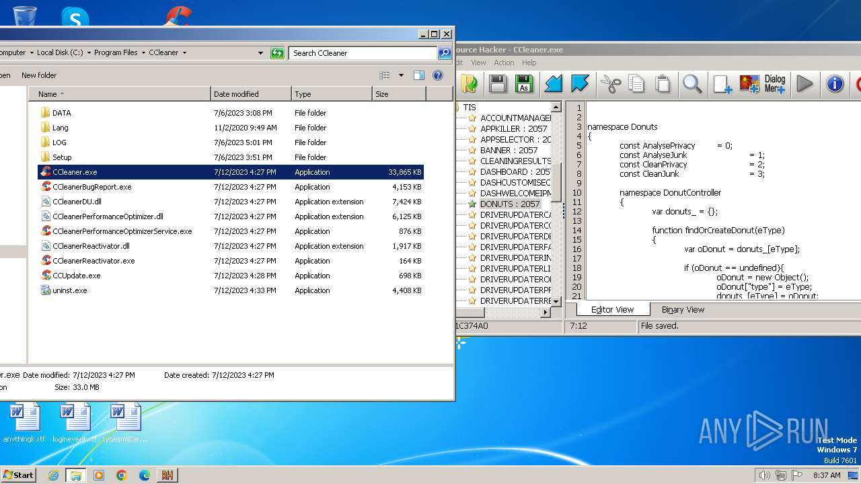This screenshot has height=484, width=861.
Task: Open the Help menu in Resource Hacker
Action: tap(529, 63)
